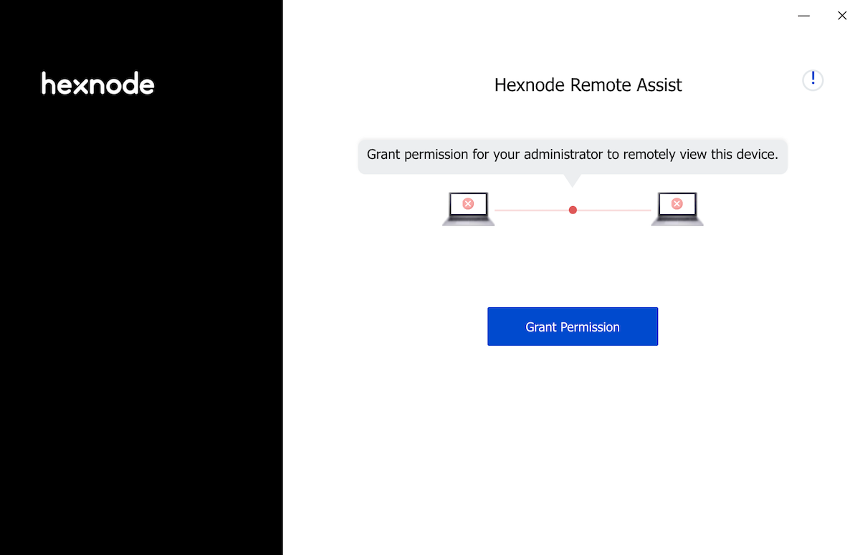Click the right laptop disconnected icon
The width and height of the screenshot is (860, 555).
click(x=677, y=208)
